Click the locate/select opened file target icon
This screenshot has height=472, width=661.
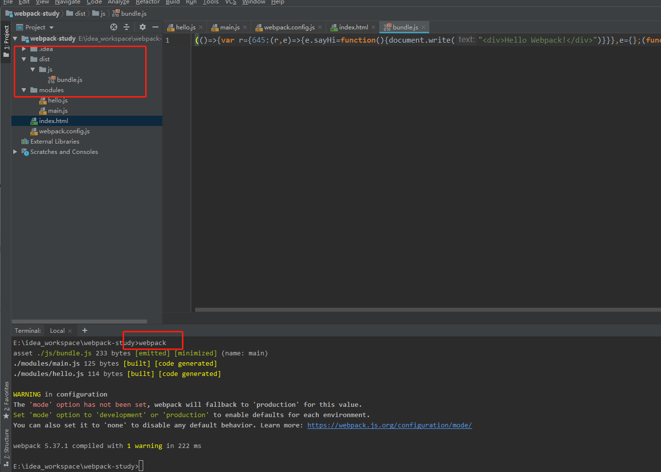click(x=114, y=27)
